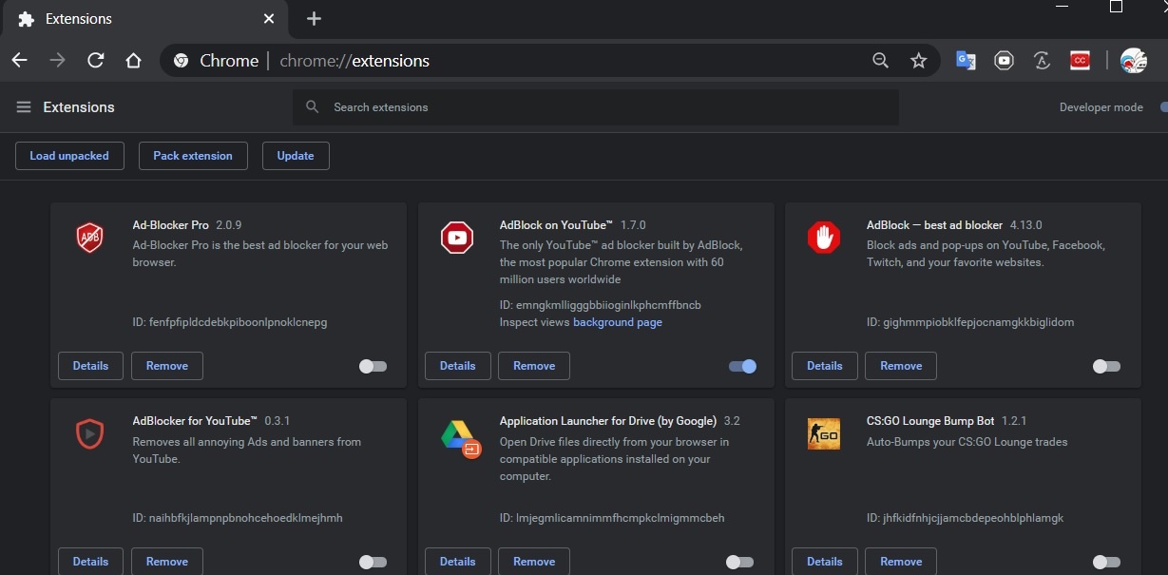Screen dimensions: 1168x575
Task: Open the Extensions hamburger menu
Action: [24, 107]
